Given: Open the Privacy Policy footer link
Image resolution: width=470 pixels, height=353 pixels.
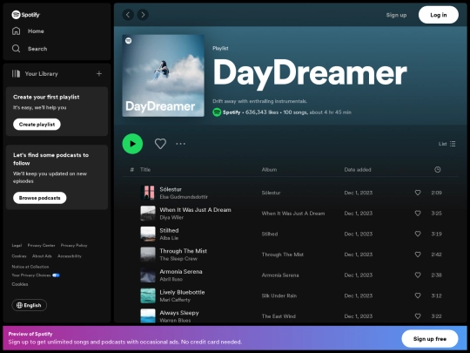Looking at the screenshot, I should [74, 245].
